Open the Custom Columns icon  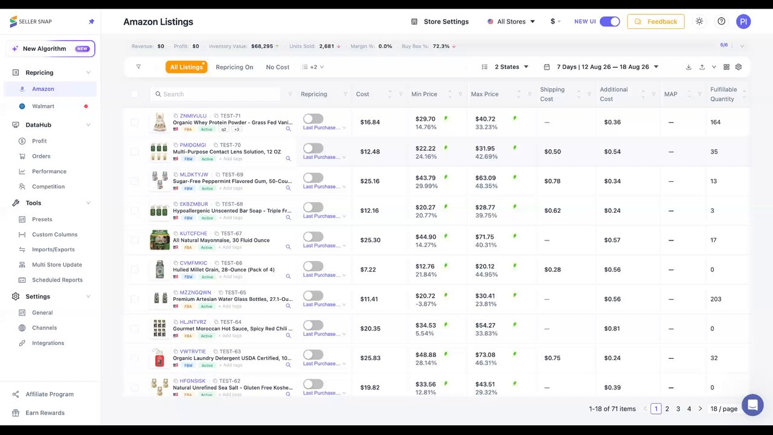(22, 234)
